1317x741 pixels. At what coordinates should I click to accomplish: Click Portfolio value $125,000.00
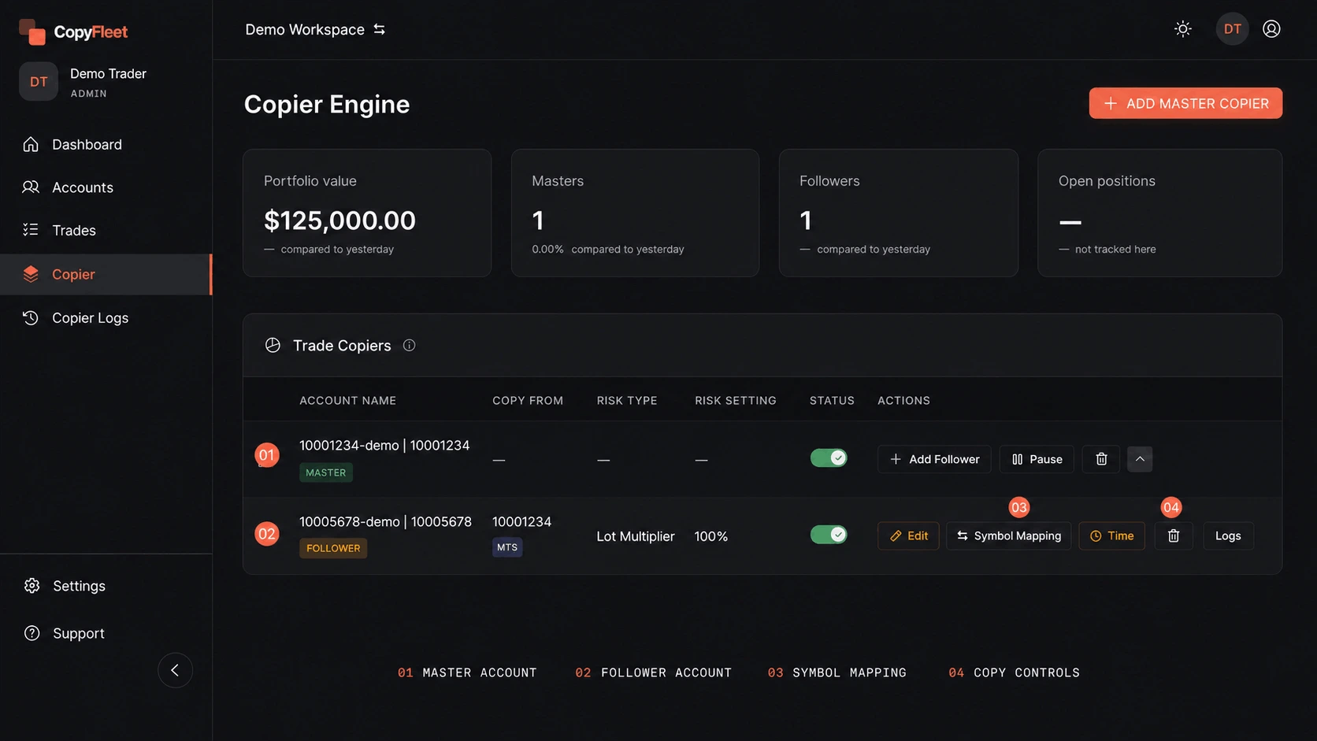[x=339, y=220]
